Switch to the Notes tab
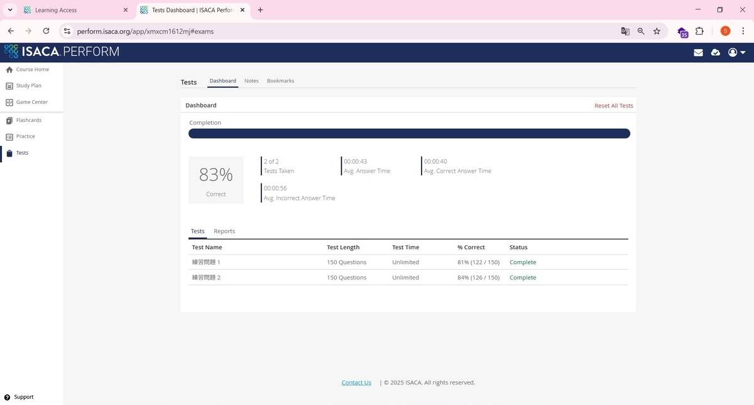Viewport: 754px width, 405px height. tap(251, 81)
